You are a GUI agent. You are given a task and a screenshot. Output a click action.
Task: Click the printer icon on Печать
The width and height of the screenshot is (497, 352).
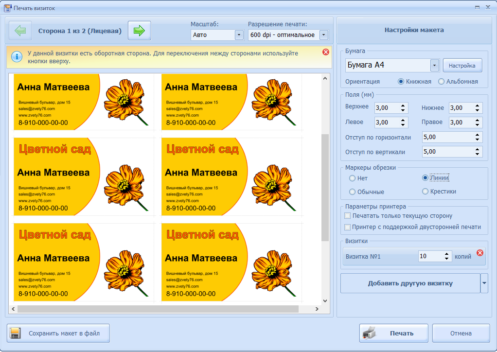pyautogui.click(x=370, y=334)
